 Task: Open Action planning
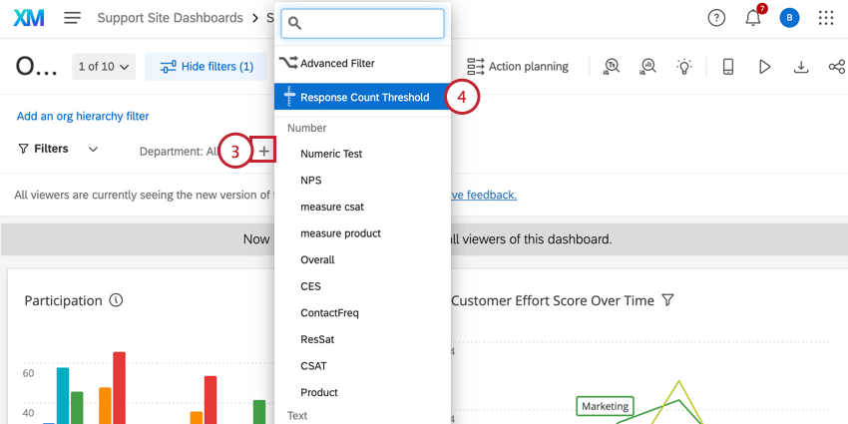coord(518,67)
